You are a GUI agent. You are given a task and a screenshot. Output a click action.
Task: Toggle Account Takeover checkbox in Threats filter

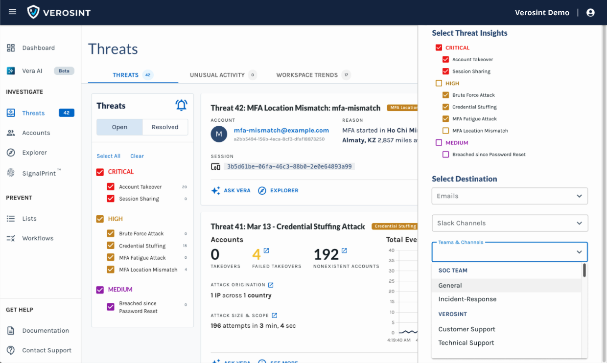coord(111,187)
